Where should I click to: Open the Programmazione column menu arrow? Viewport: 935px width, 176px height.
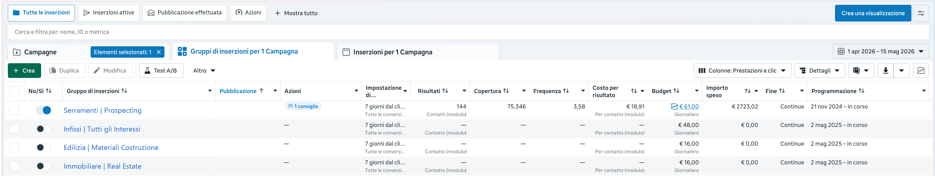click(x=924, y=91)
